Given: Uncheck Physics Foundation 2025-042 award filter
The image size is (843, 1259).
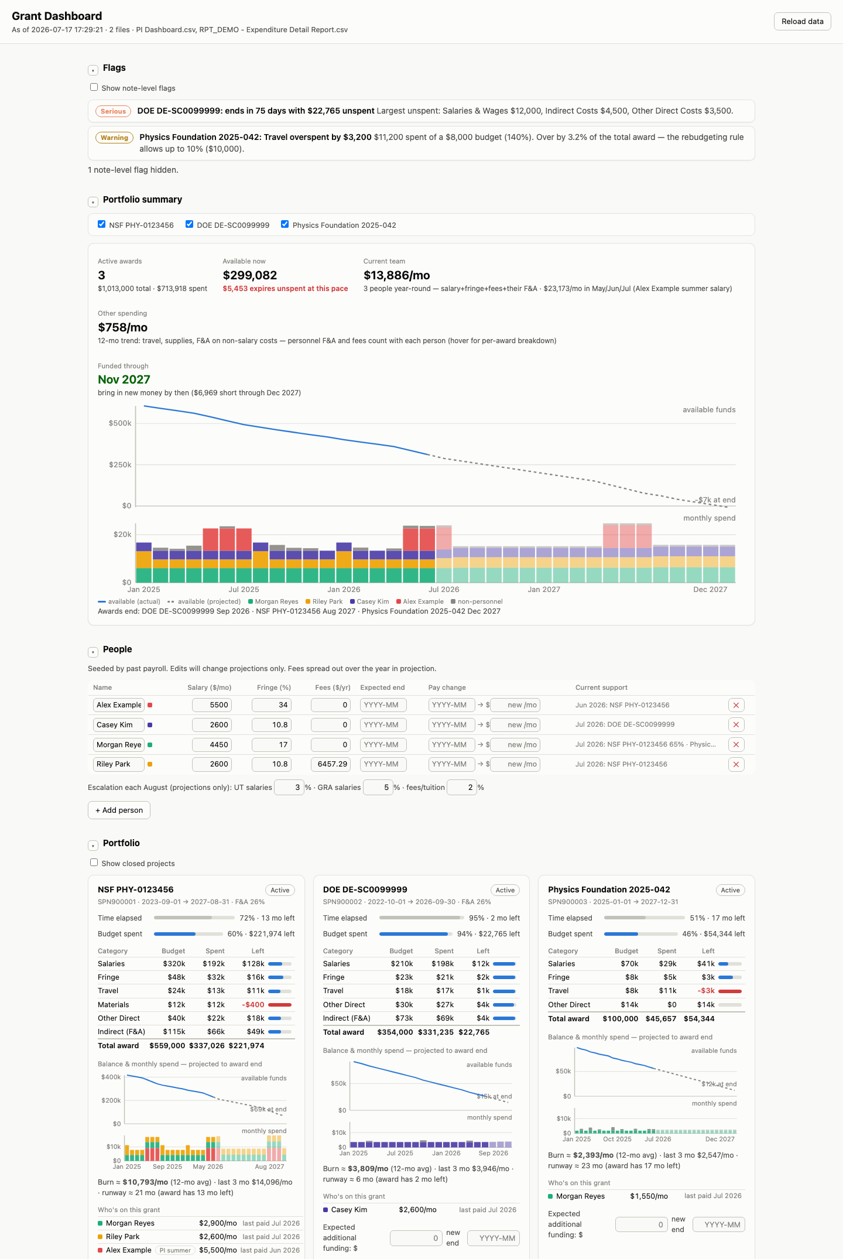Looking at the screenshot, I should pos(285,224).
